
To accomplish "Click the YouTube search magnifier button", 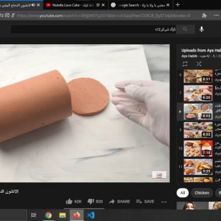I will pos(185,29).
